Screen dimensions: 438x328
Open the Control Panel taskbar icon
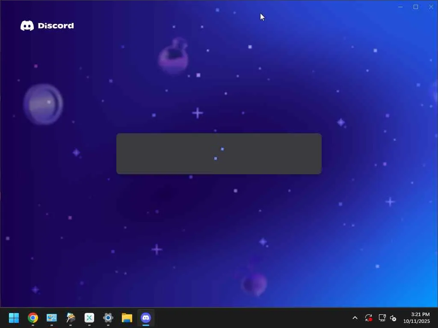tap(52, 318)
